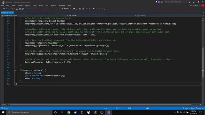The image size is (205, 115).
Task: Open the View menu
Action: [x=13, y=5]
